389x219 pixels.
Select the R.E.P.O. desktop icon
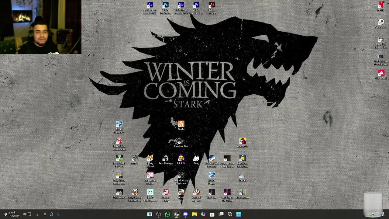point(181,160)
